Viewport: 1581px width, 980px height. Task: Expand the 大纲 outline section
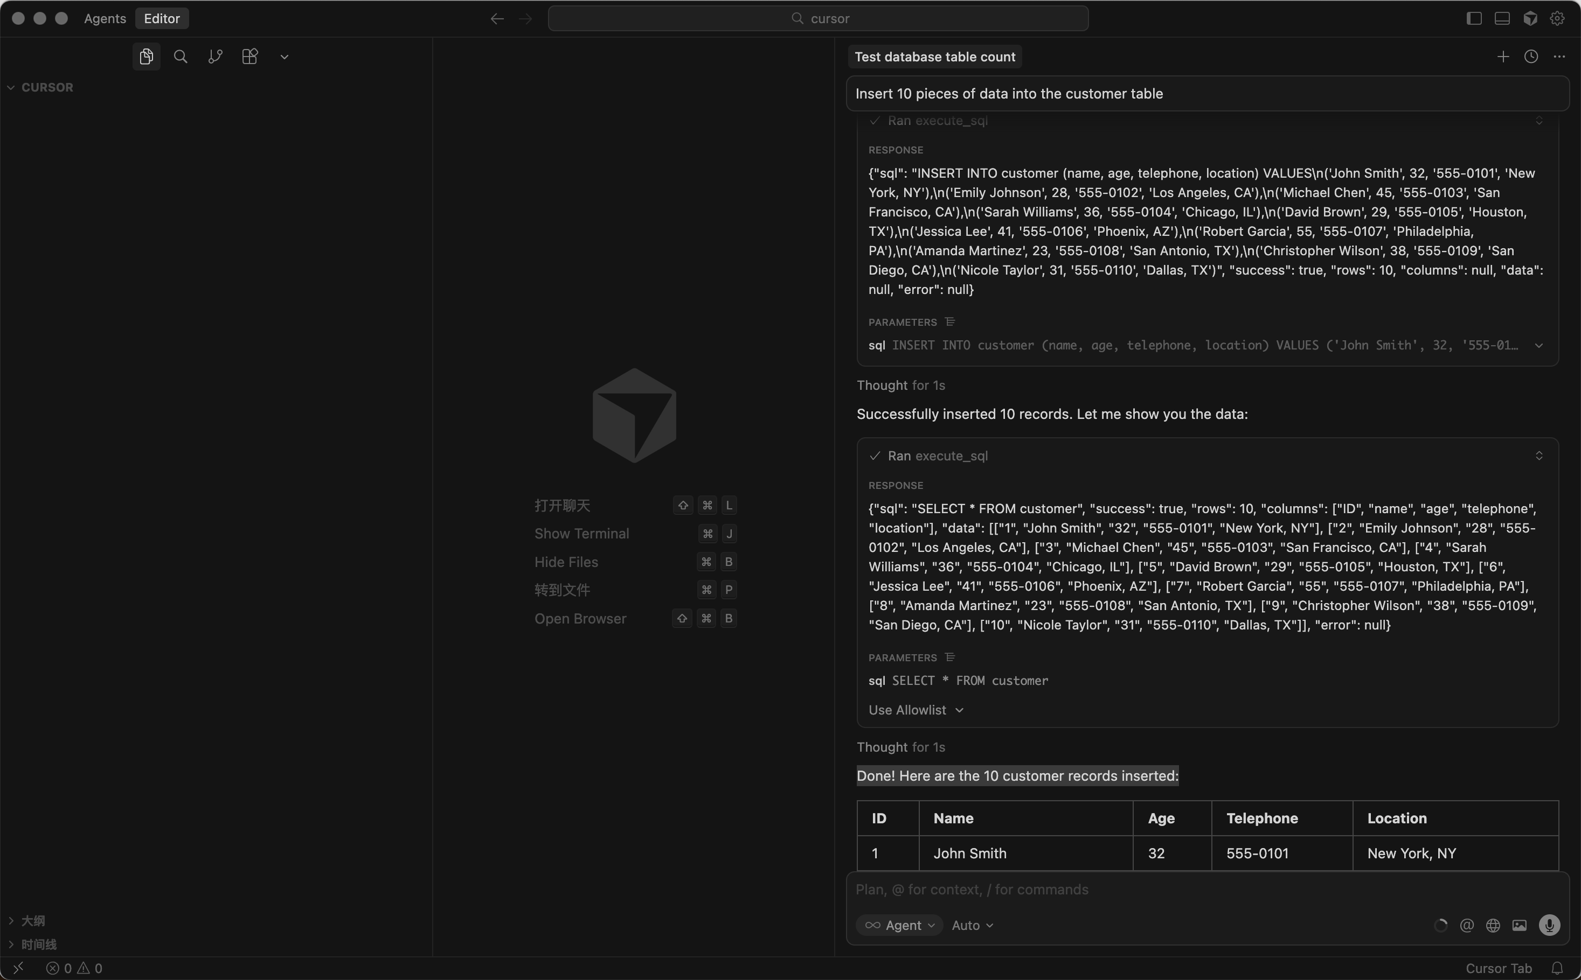pos(32,920)
